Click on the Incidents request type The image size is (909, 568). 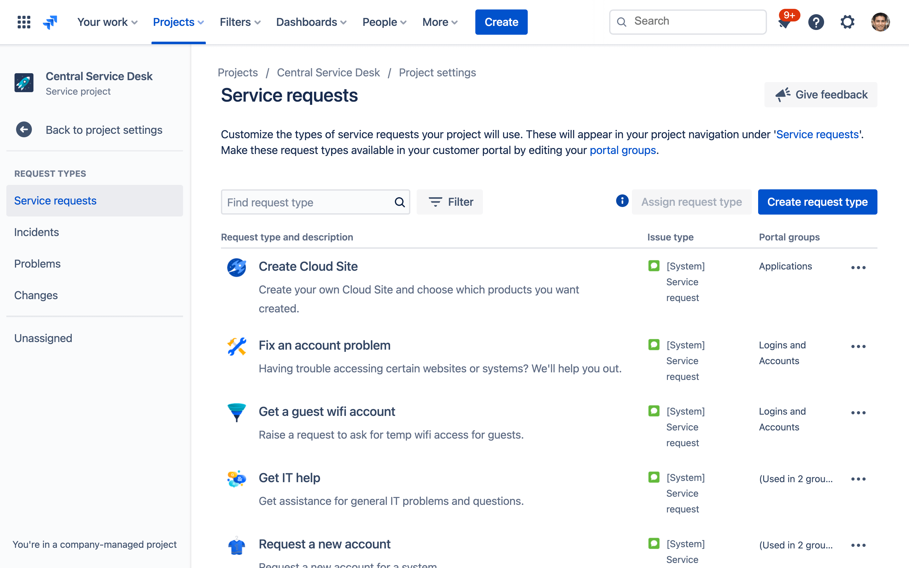[x=37, y=232]
